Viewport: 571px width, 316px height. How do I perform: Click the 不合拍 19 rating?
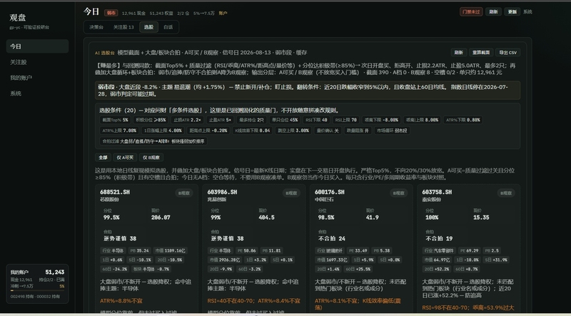[439, 238]
